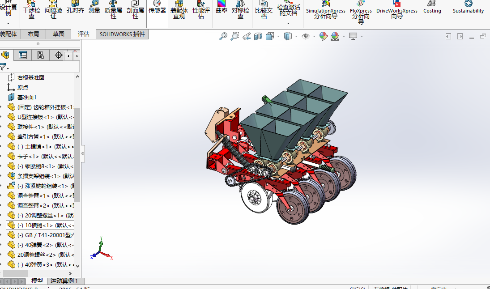
Task: Switch to the PropertyManager tab
Action: [x=22, y=55]
